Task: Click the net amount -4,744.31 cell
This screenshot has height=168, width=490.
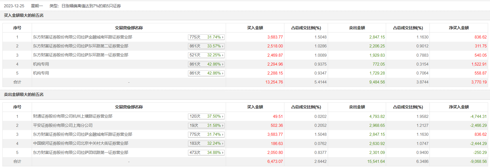Action: click(478, 117)
